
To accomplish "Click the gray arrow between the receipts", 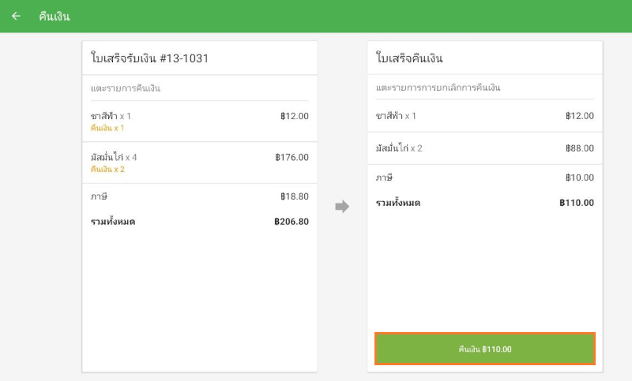I will (x=342, y=207).
